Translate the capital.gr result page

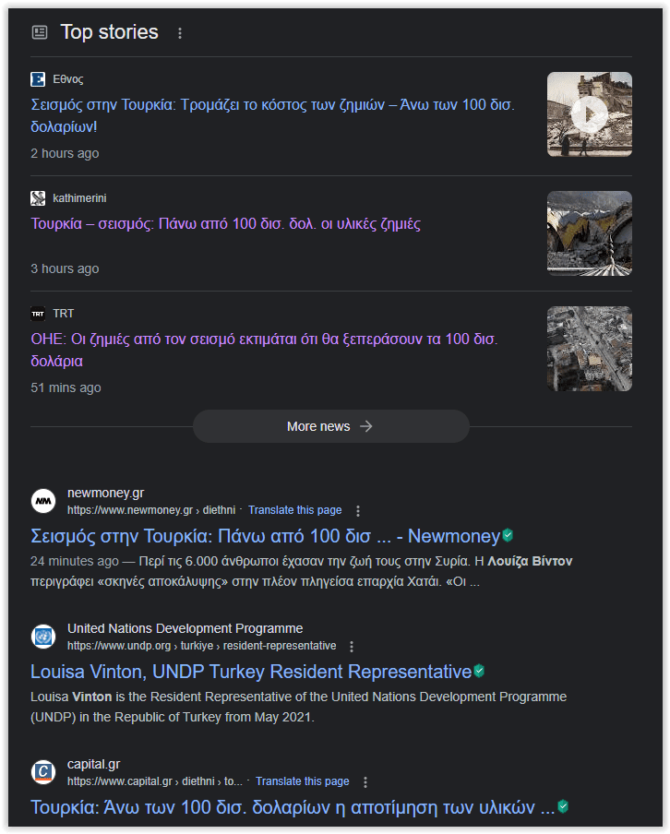303,781
